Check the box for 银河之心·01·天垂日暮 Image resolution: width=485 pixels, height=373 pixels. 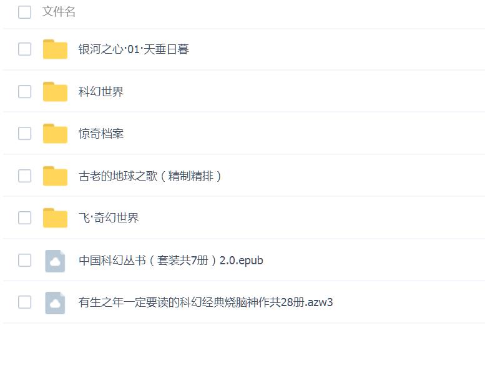coord(25,49)
